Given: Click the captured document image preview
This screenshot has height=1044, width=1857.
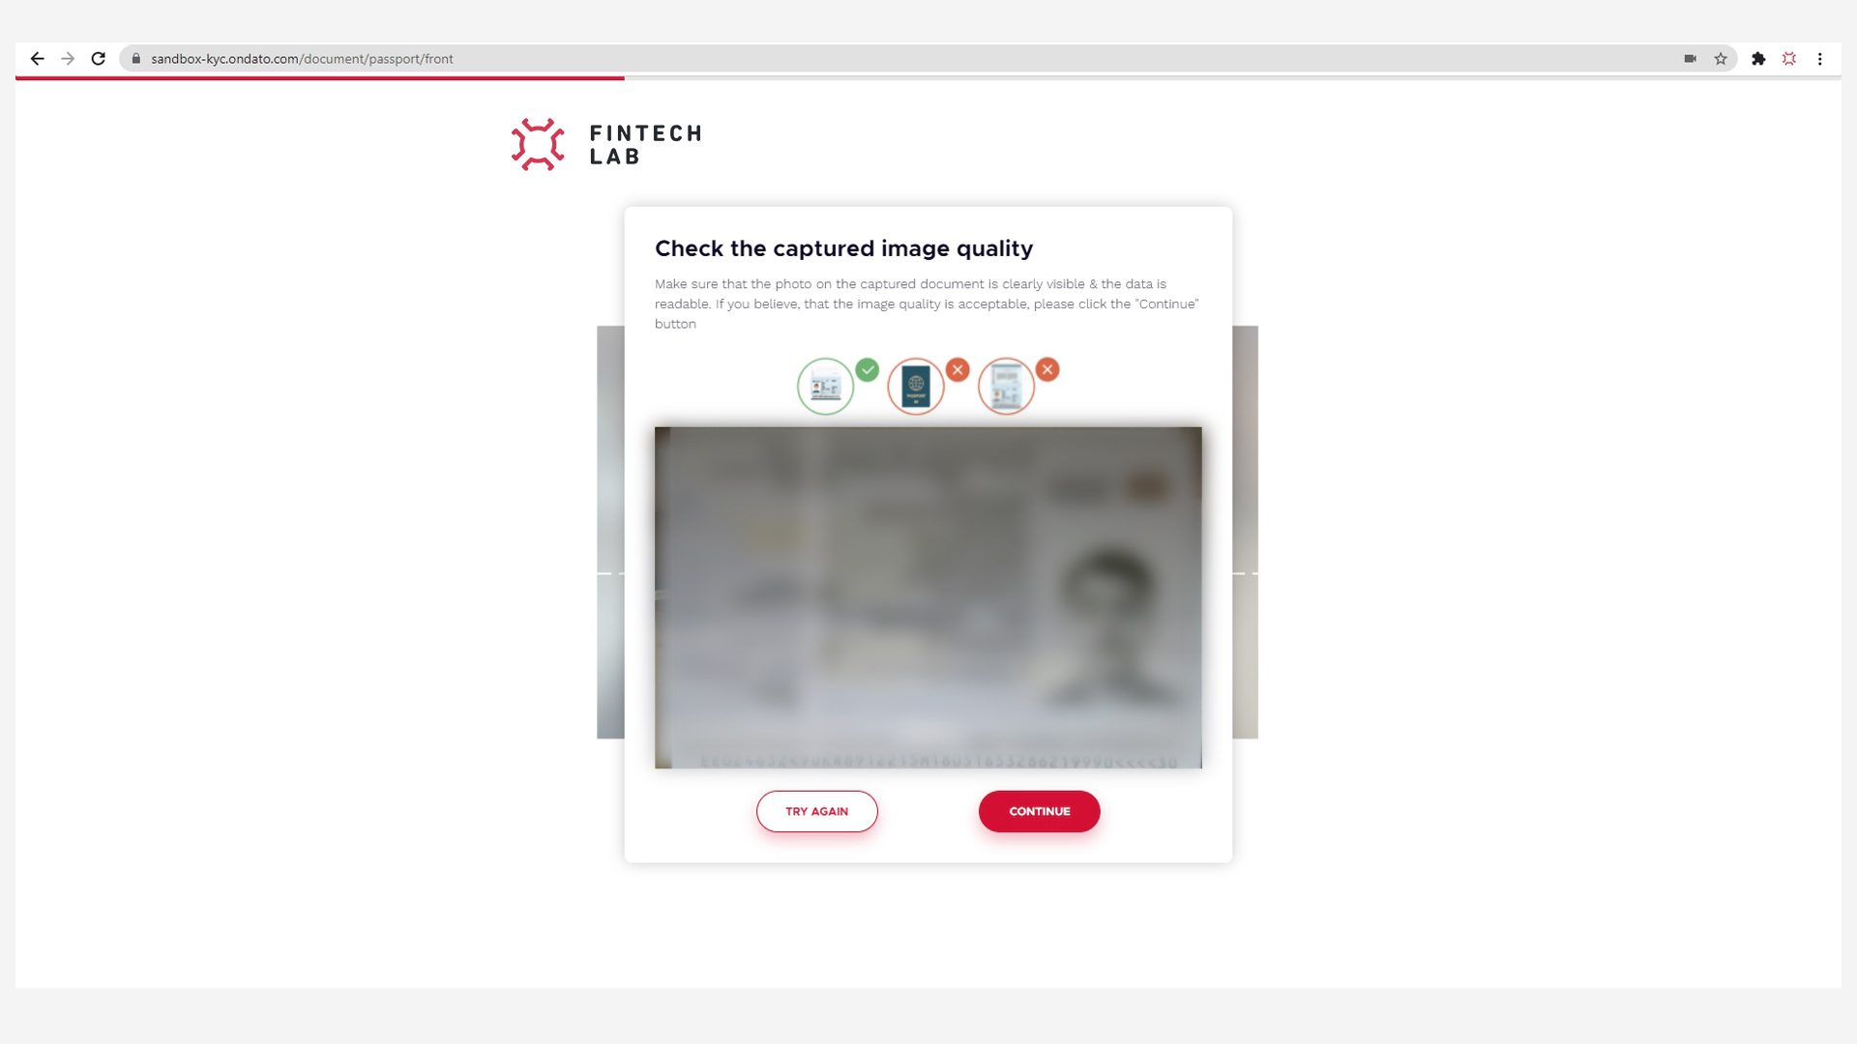Looking at the screenshot, I should coord(928,597).
